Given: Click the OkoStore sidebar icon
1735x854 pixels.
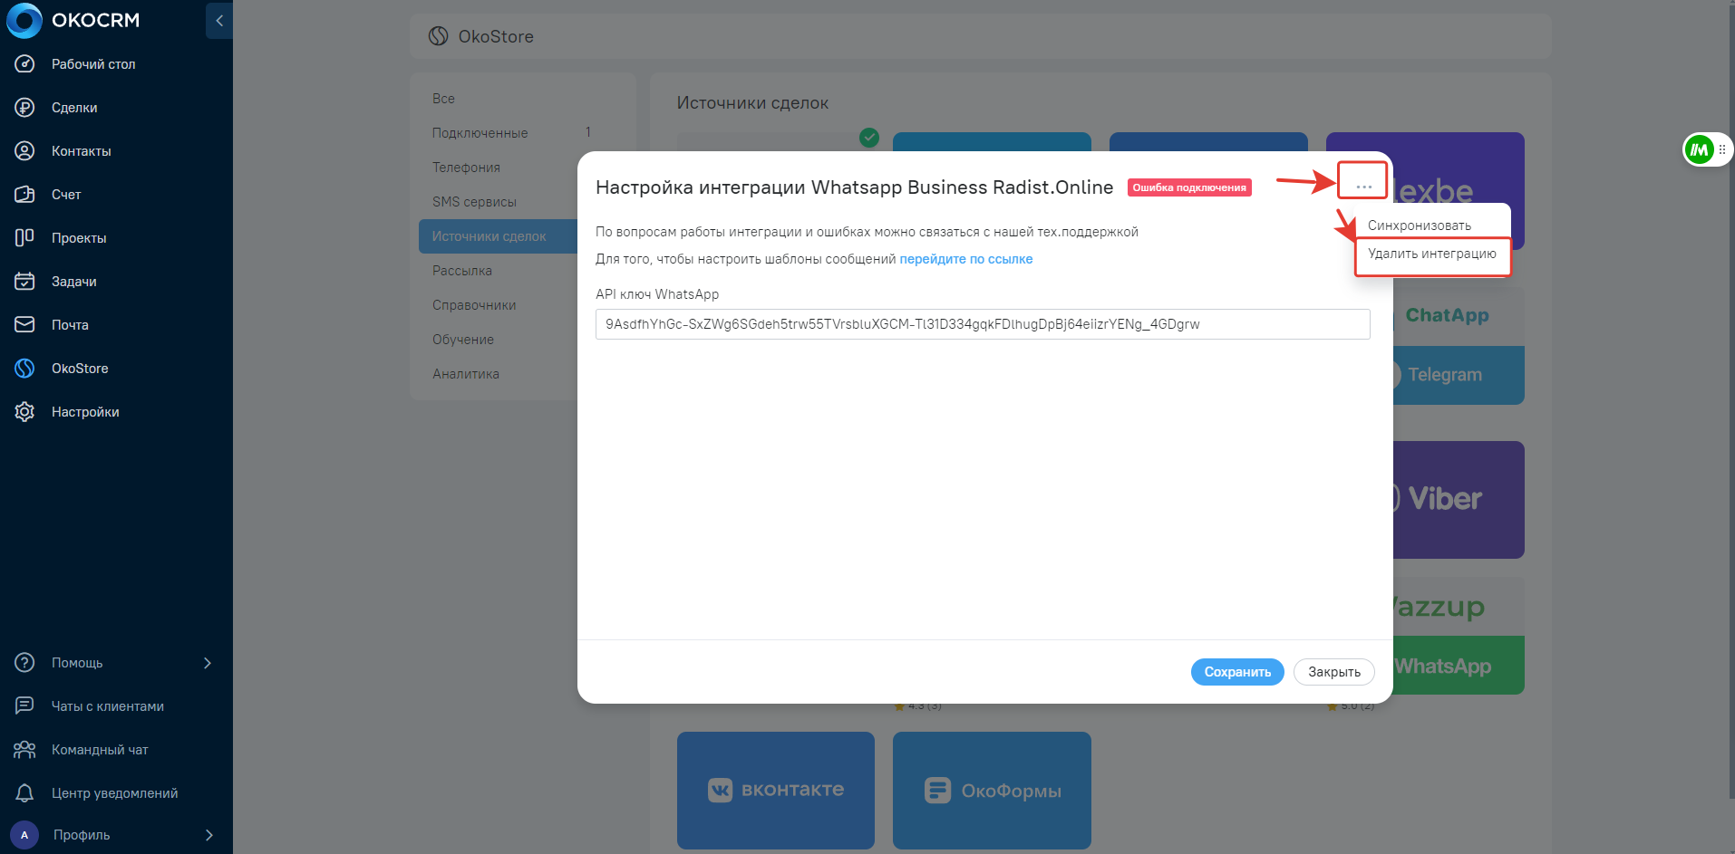Looking at the screenshot, I should click(x=24, y=369).
